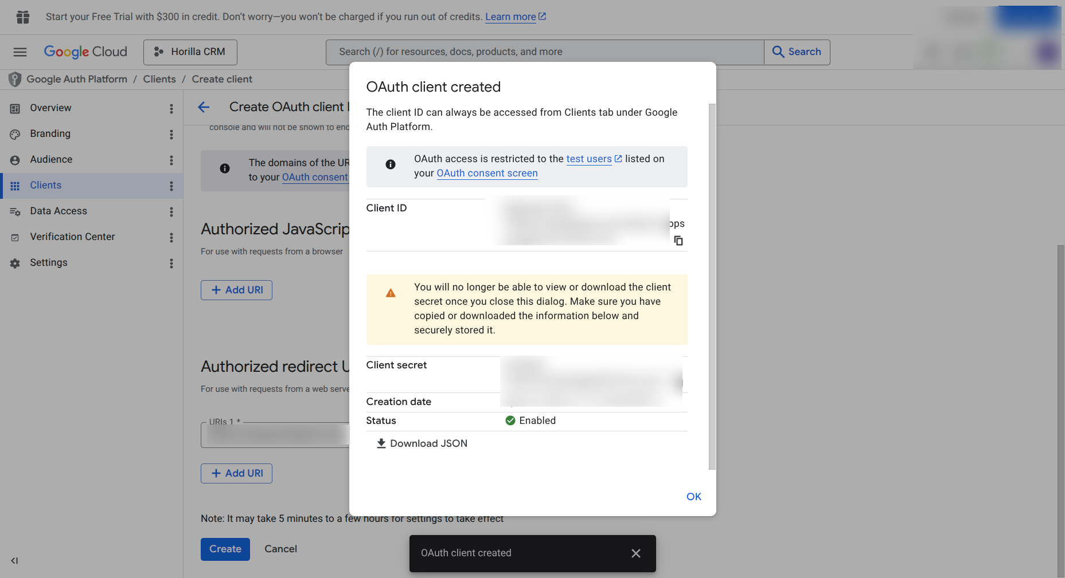Open the test users link
The height and width of the screenshot is (578, 1065).
594,159
